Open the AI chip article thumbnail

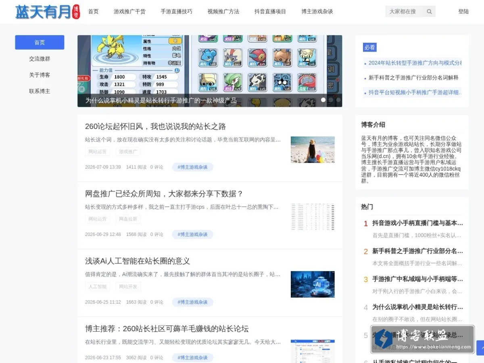coord(313,284)
